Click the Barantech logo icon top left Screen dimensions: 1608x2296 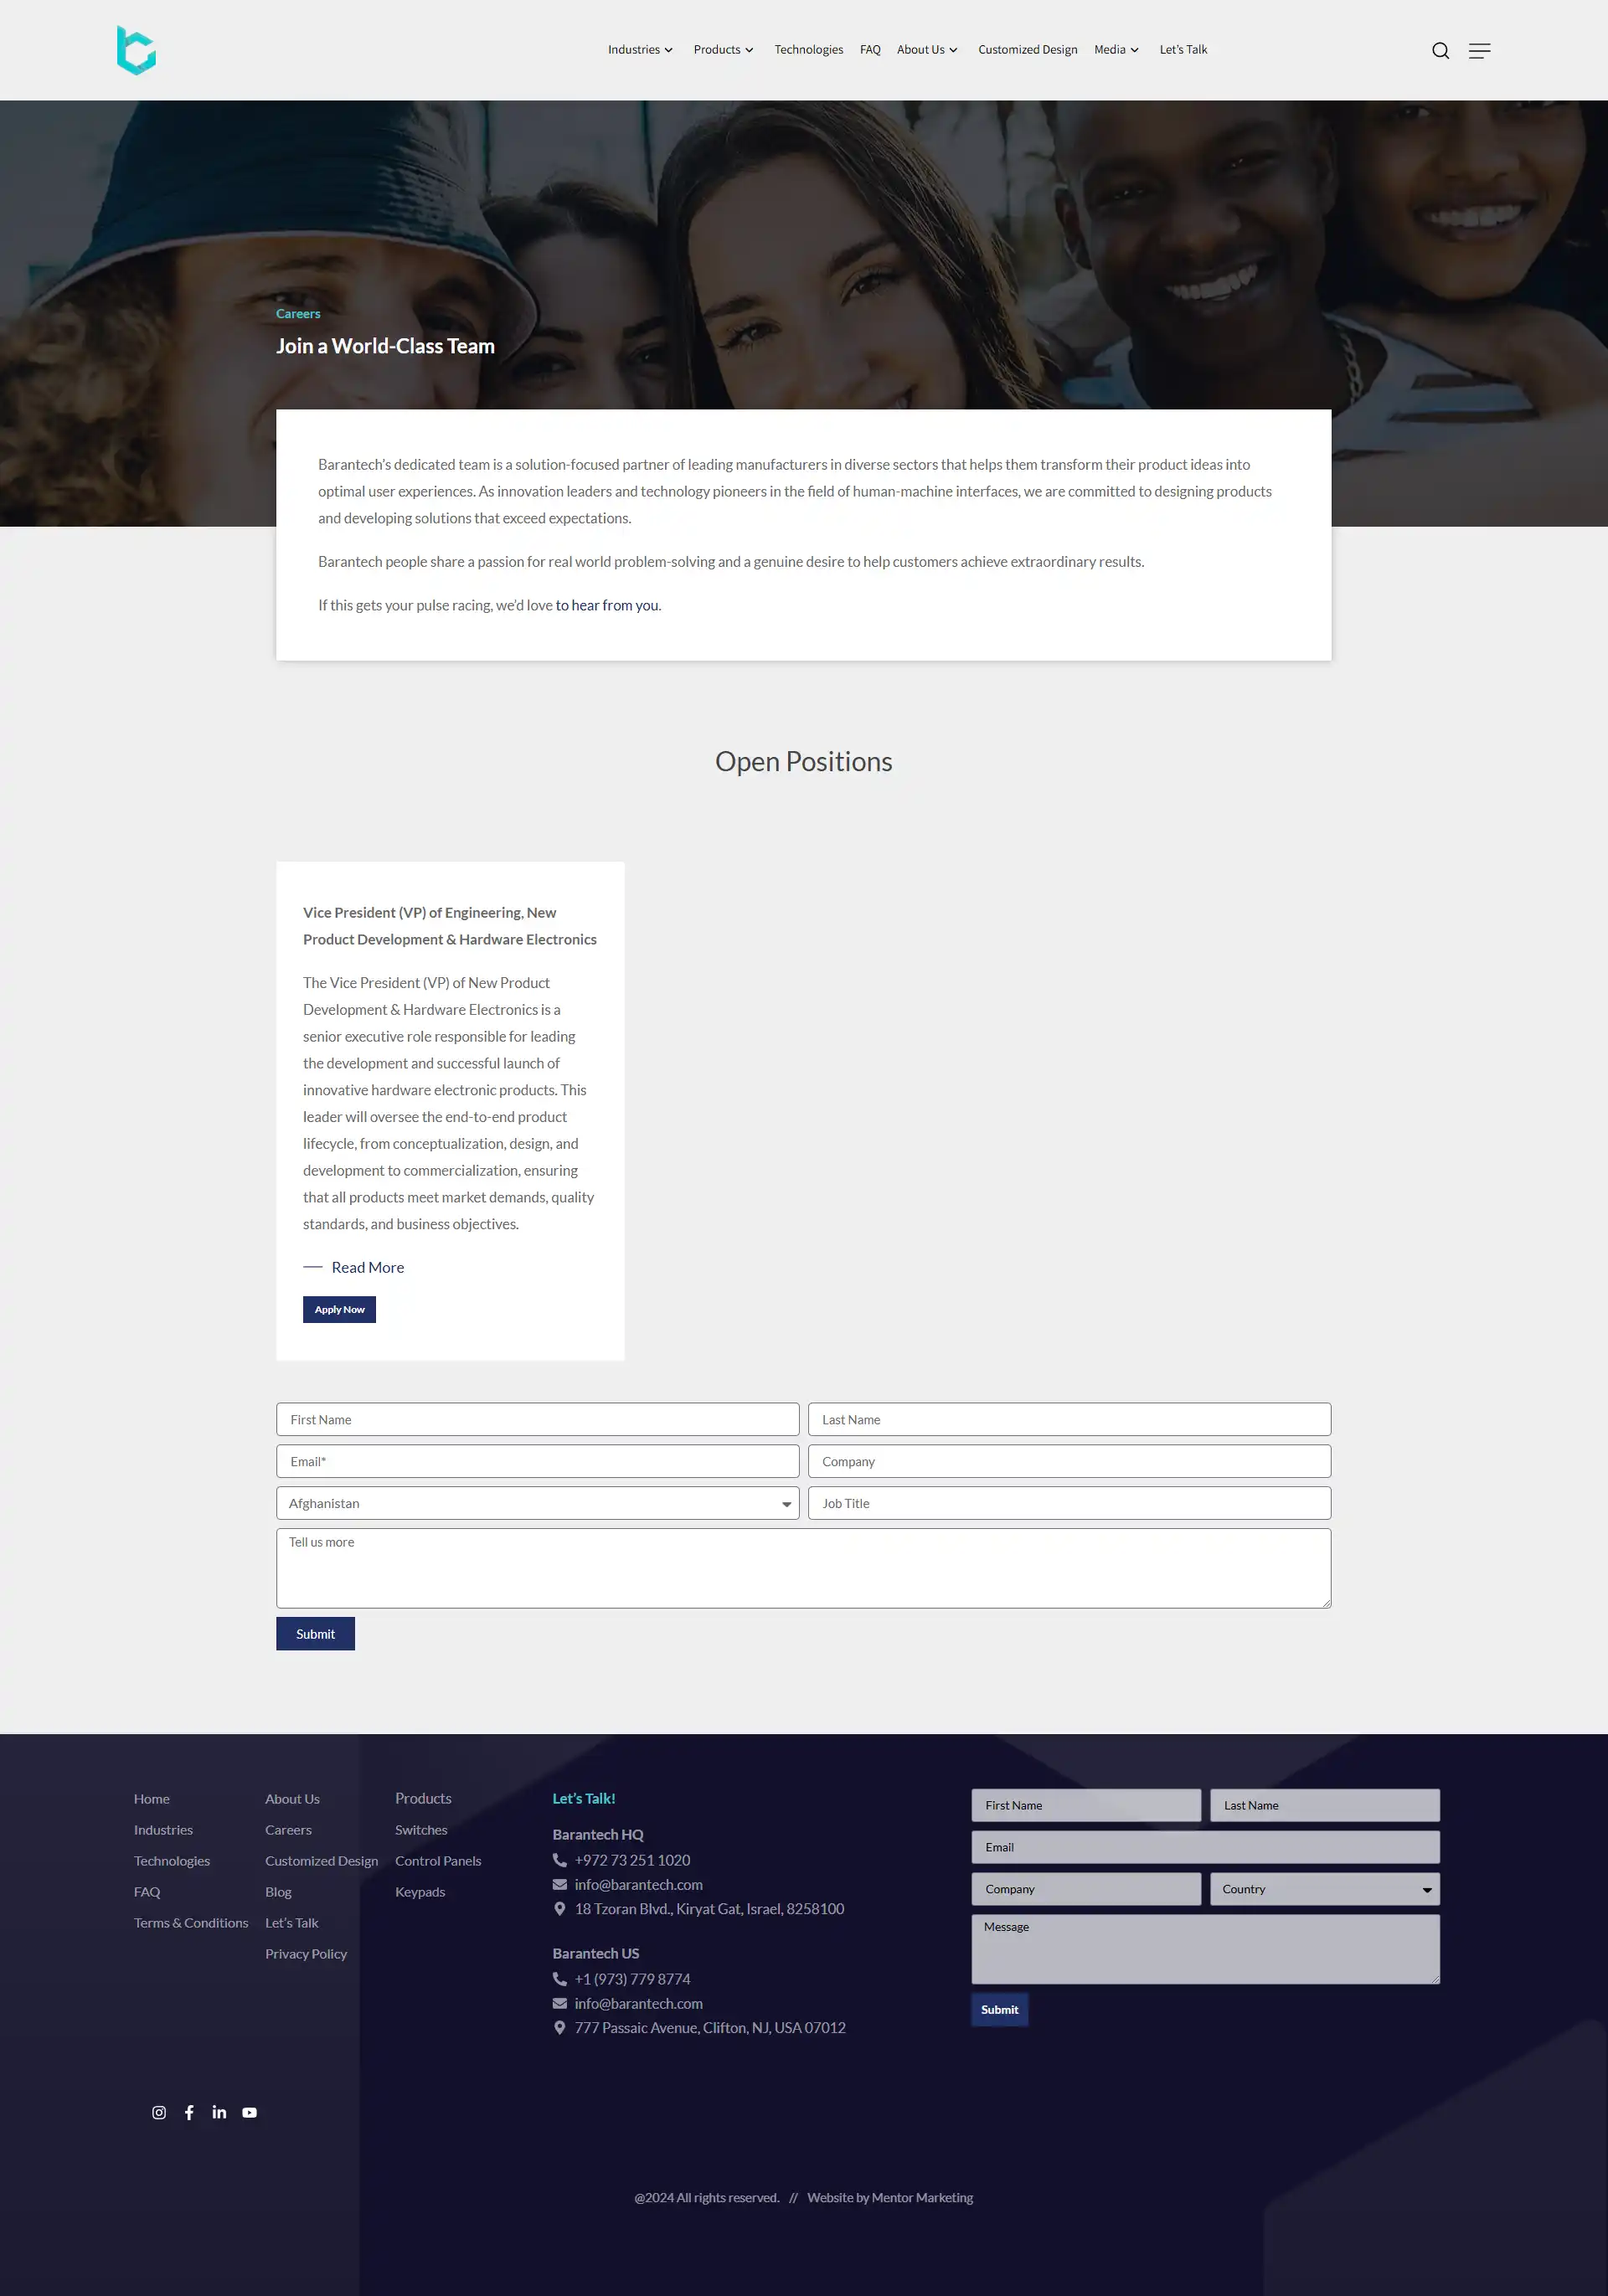pyautogui.click(x=137, y=49)
